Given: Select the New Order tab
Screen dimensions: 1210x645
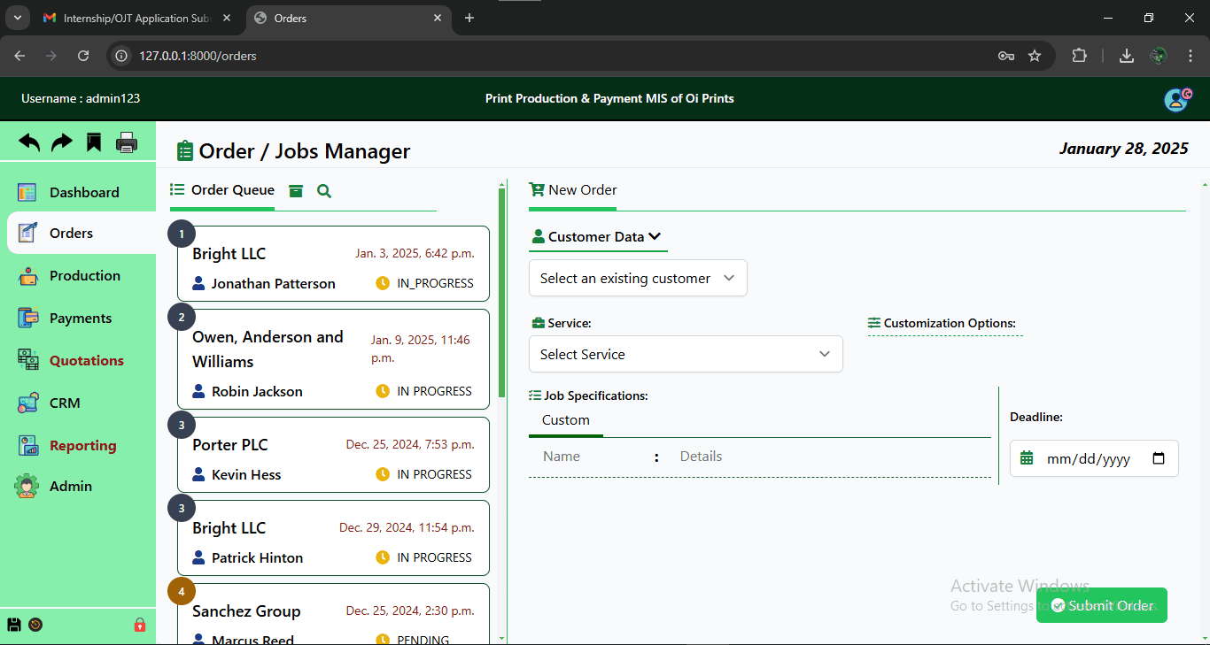Looking at the screenshot, I should pos(573,190).
